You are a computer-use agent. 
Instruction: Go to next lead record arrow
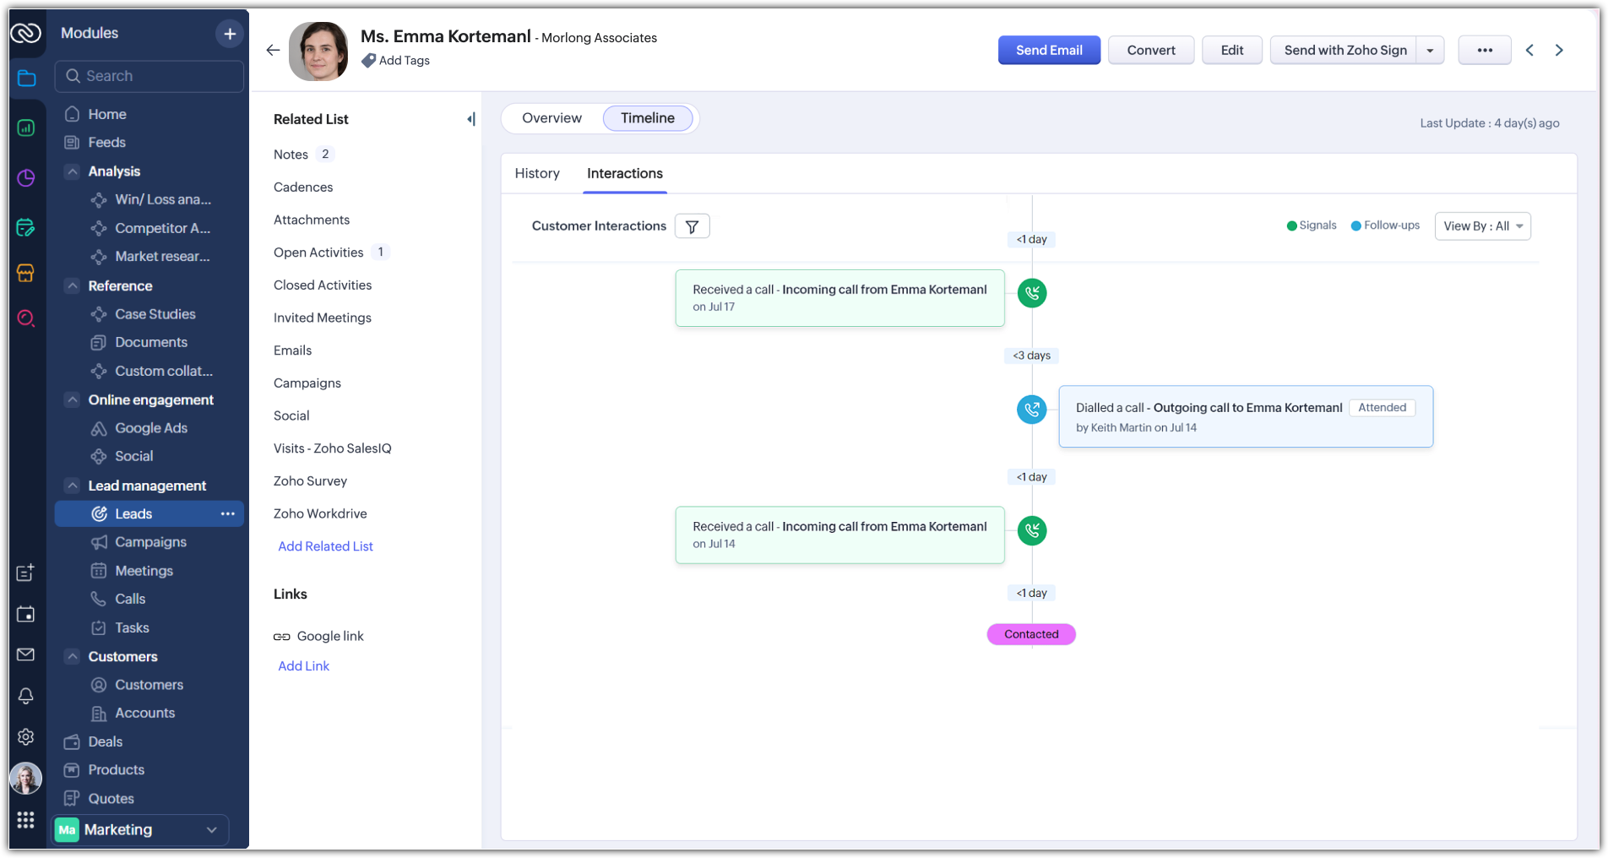coord(1559,51)
